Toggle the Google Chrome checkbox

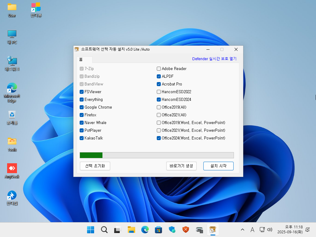tap(81, 107)
